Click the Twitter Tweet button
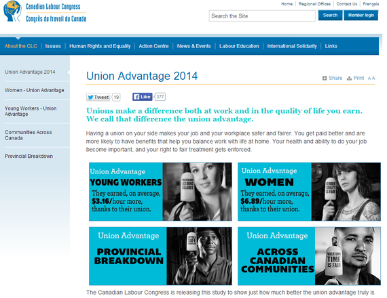387x298 pixels. (x=98, y=97)
